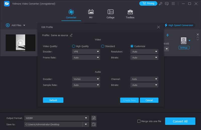Viewport: 201px width, 130px height.
Task: Click the WEBM output format icon
Action: click(184, 40)
